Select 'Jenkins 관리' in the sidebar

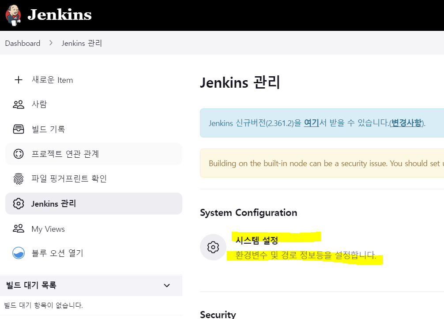click(94, 204)
